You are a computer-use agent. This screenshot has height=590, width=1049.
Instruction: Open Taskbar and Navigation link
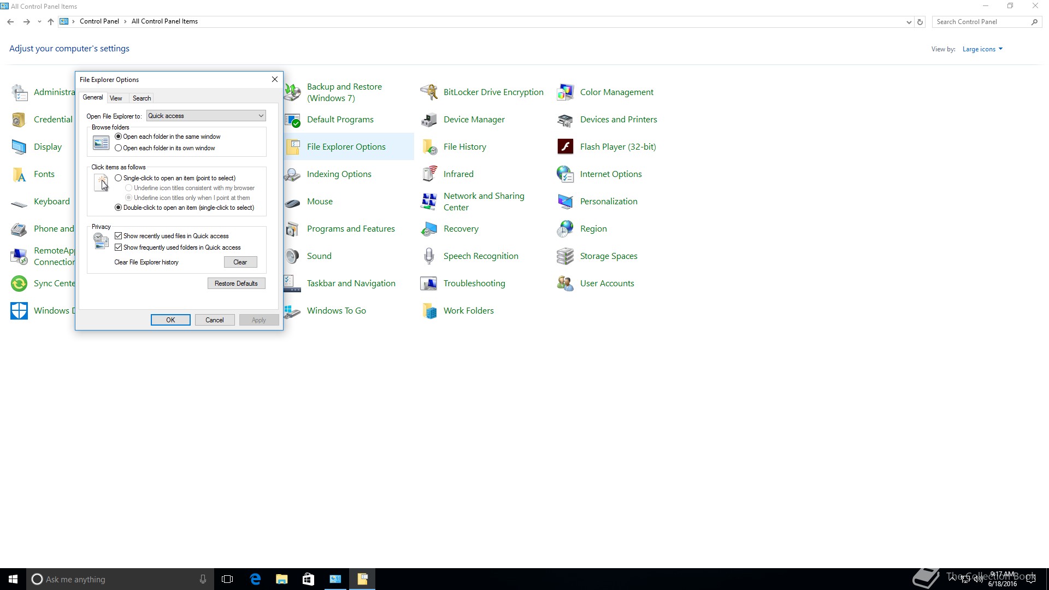[351, 284]
